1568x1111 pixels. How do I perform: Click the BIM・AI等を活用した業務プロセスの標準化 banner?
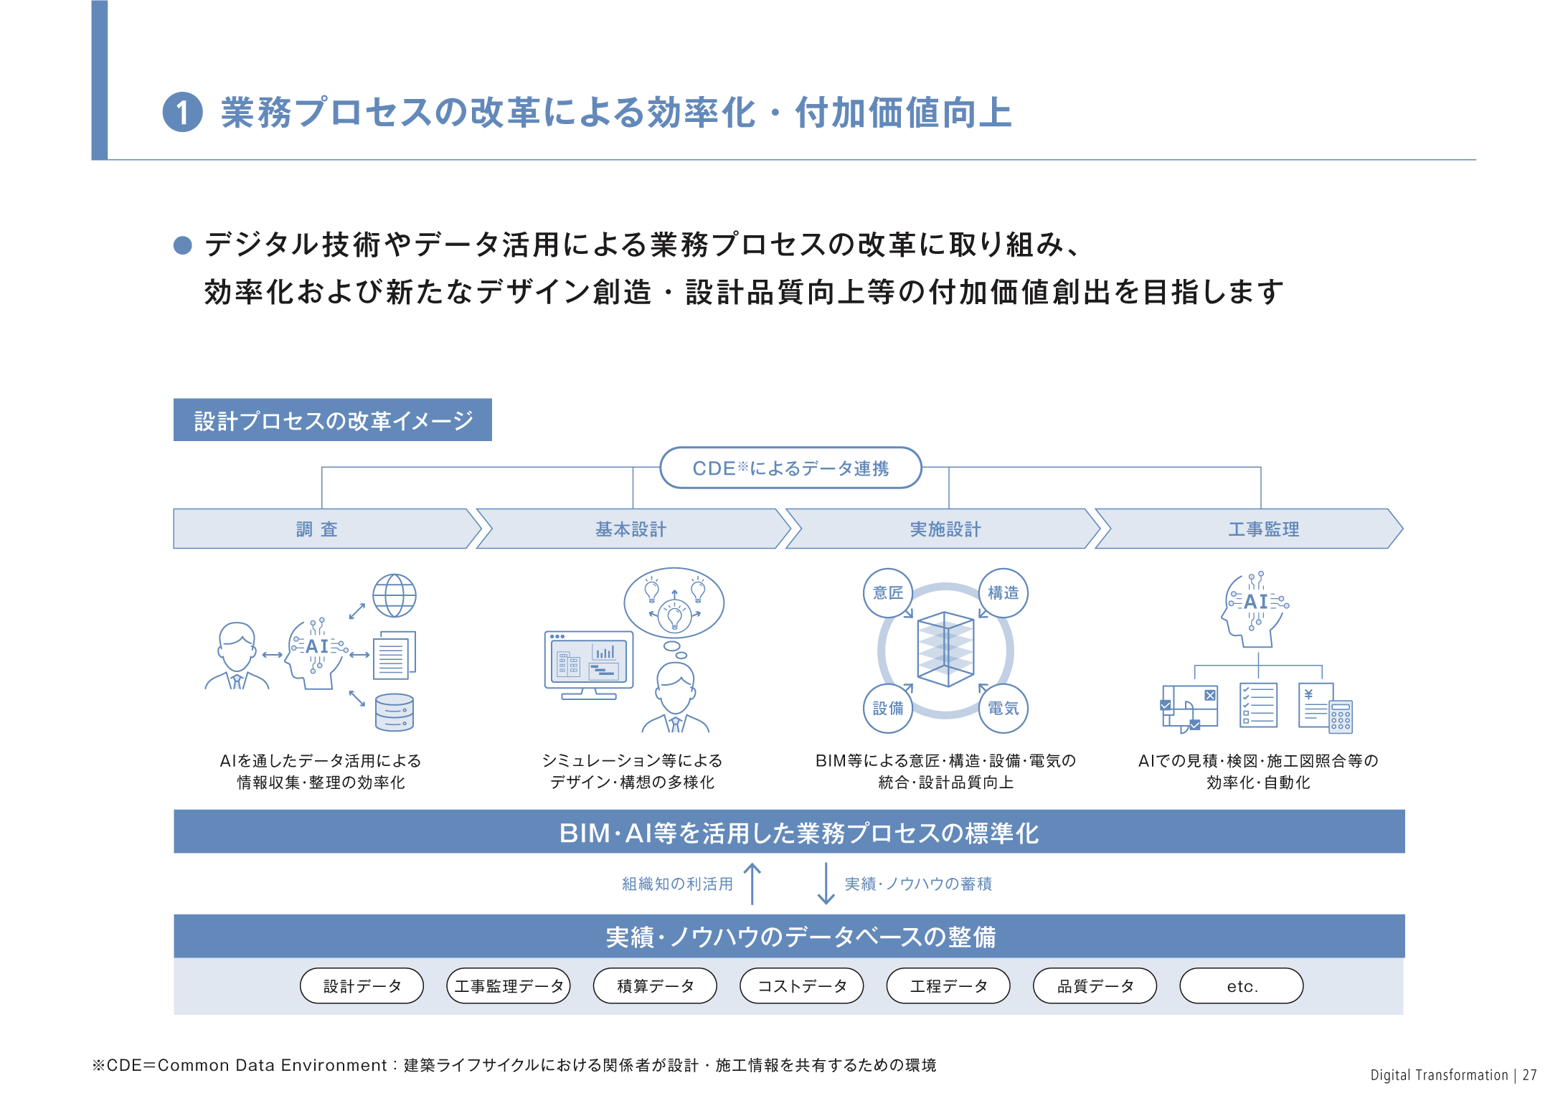tap(789, 832)
